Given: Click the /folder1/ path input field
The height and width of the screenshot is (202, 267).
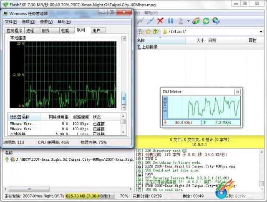Looking at the screenshot, I should [212, 31].
